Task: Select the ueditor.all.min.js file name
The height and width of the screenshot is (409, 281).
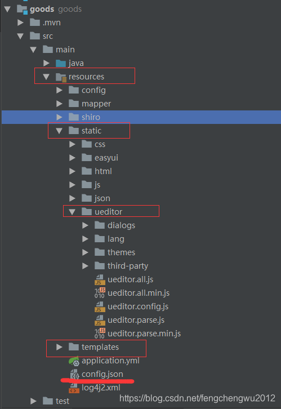Action: 139,293
